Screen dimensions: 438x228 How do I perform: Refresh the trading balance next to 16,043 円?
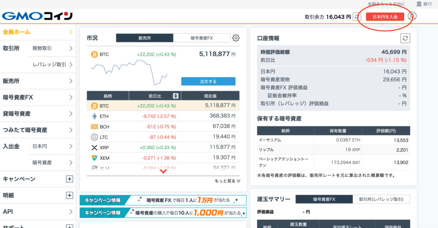[357, 17]
